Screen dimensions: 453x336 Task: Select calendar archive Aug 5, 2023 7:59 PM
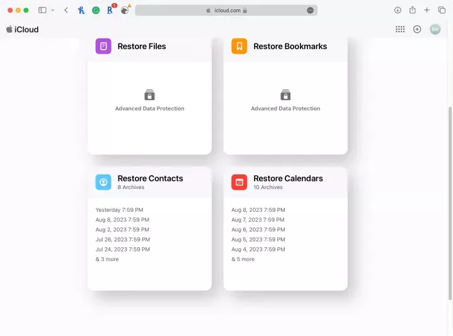258,240
